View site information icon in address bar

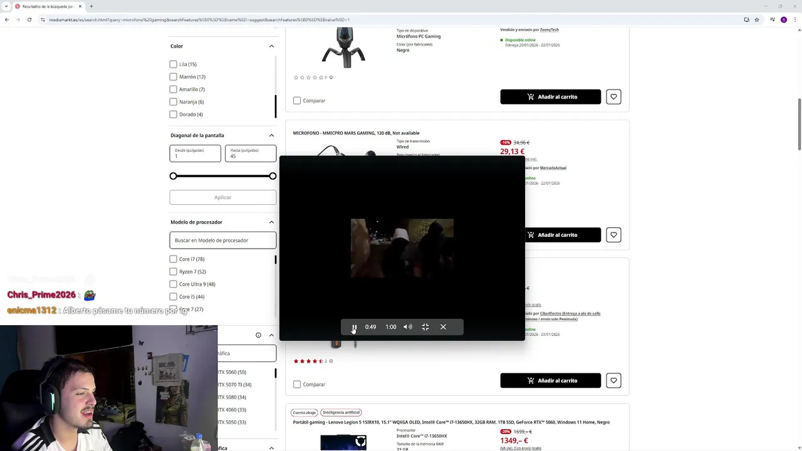coord(43,19)
